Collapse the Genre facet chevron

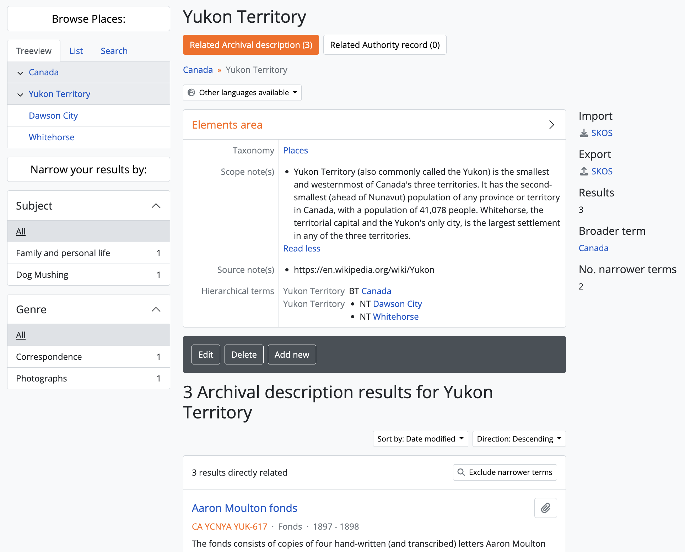[x=156, y=309]
